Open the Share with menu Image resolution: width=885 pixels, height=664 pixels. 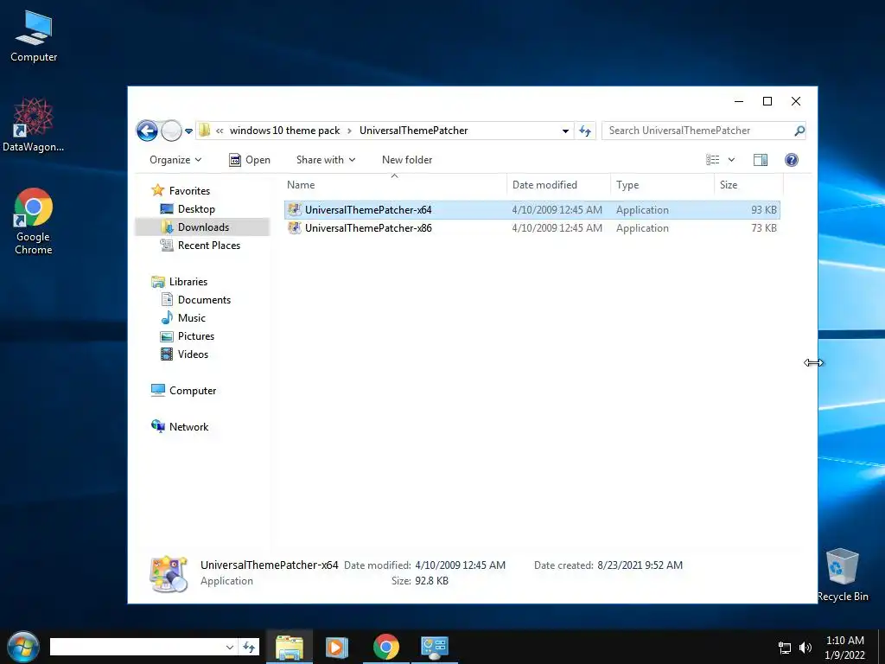pyautogui.click(x=326, y=160)
